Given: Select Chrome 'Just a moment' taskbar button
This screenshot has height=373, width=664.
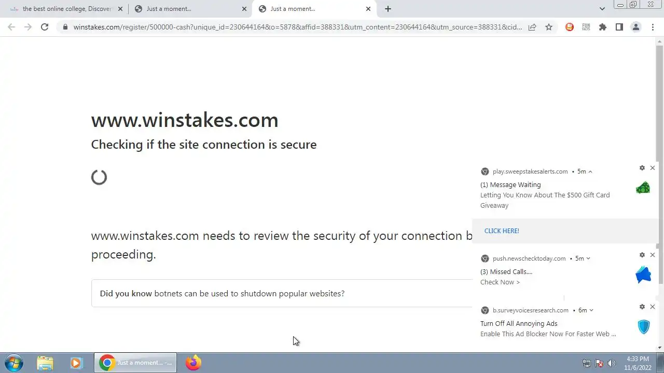Looking at the screenshot, I should pos(135,363).
